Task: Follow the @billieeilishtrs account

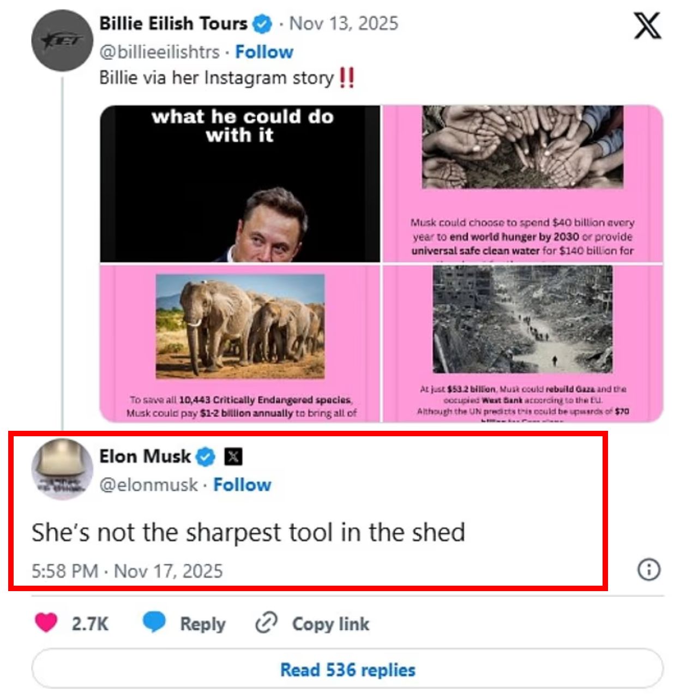Action: tap(264, 52)
